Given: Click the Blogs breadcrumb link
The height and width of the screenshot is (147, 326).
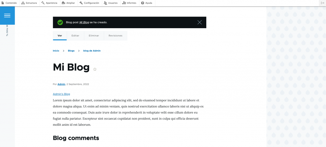Looking at the screenshot, I should click(x=71, y=51).
